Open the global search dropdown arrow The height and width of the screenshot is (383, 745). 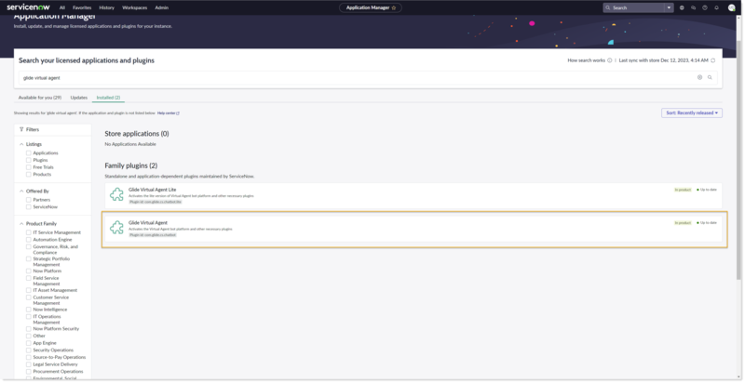click(669, 7)
